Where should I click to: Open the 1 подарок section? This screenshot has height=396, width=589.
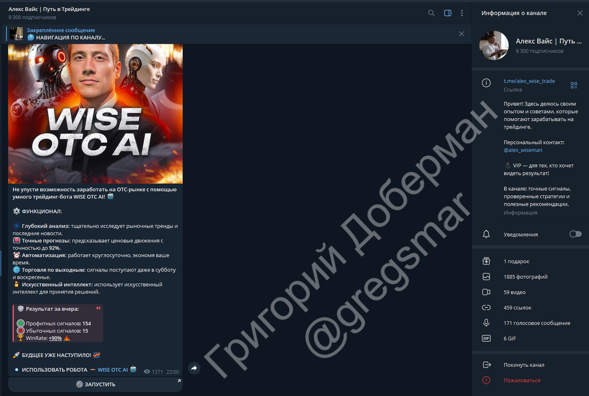530,262
